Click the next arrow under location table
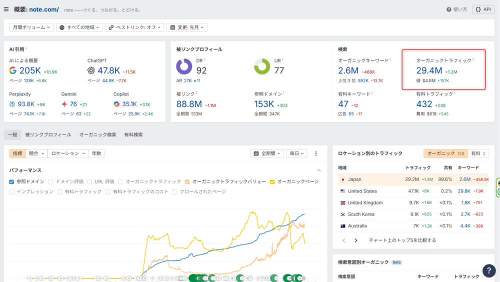Screen dimensions: 500x282 pyautogui.click(x=356, y=240)
